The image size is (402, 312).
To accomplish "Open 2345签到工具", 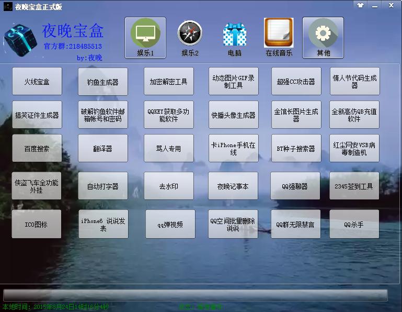I will pos(354,186).
